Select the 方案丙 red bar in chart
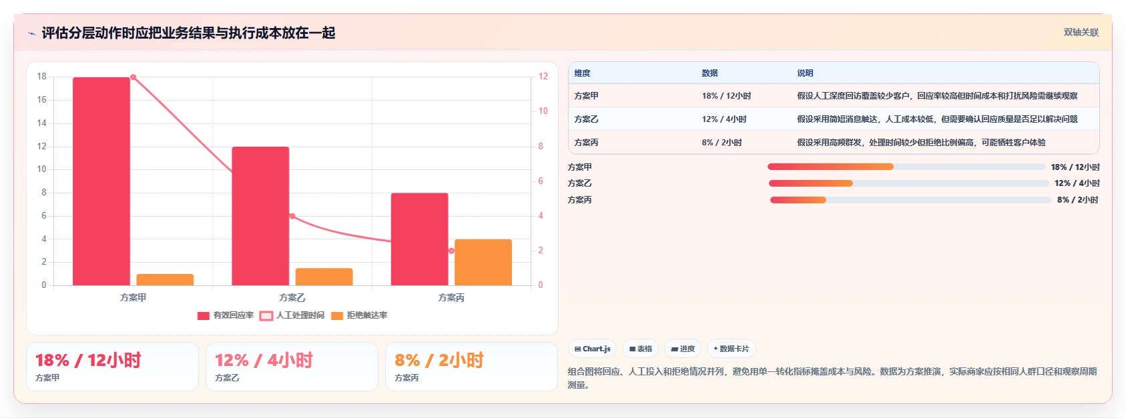Image resolution: width=1126 pixels, height=418 pixels. tap(419, 239)
